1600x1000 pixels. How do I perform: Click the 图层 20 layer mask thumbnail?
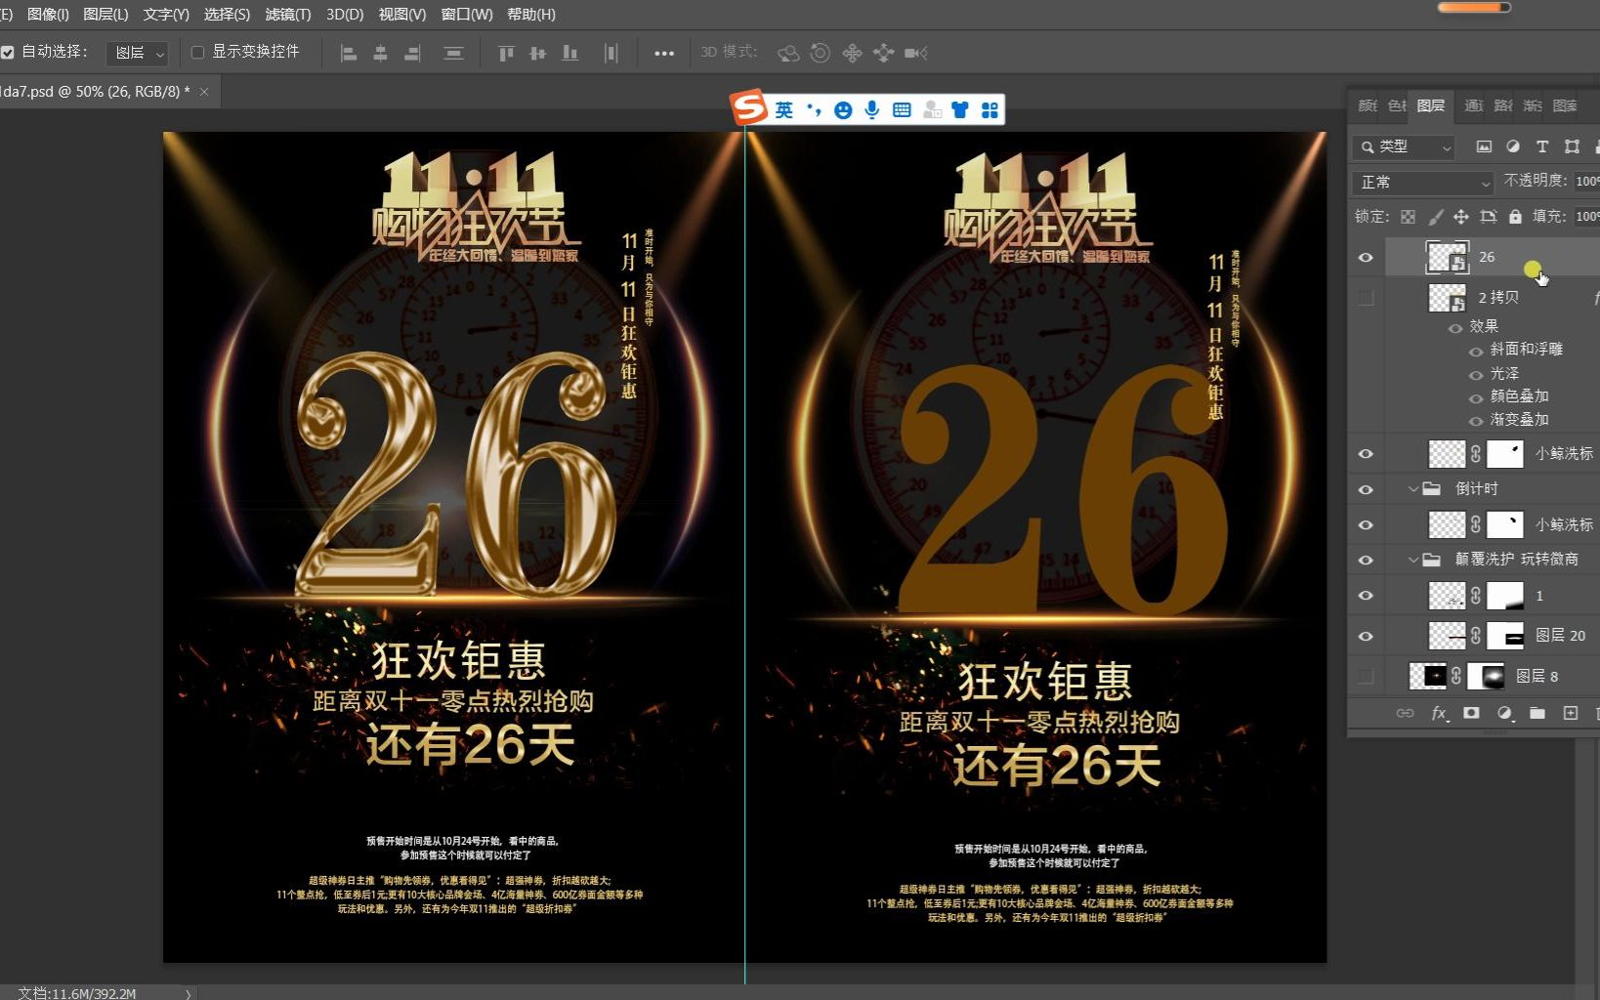(x=1507, y=635)
